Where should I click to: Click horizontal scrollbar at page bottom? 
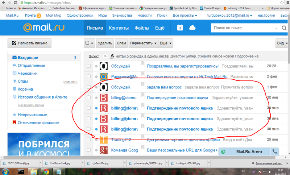point(140,158)
